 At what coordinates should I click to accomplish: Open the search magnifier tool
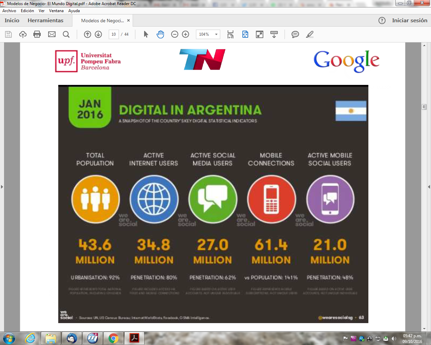click(x=66, y=34)
